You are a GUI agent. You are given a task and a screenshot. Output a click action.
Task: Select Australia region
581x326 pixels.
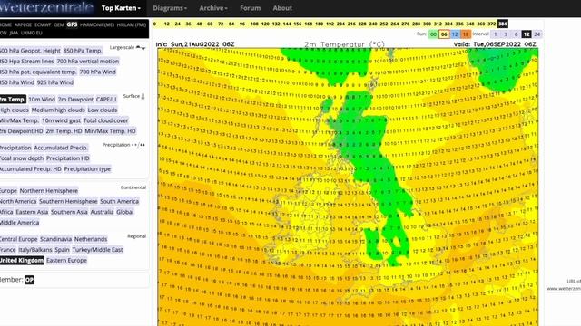[x=102, y=212]
